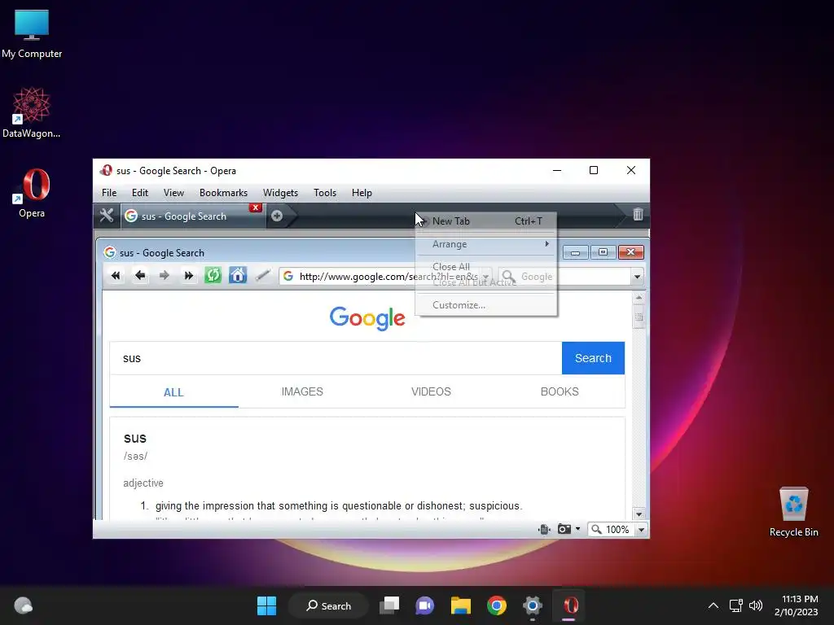Select the Recycle Bin icon

pyautogui.click(x=793, y=511)
